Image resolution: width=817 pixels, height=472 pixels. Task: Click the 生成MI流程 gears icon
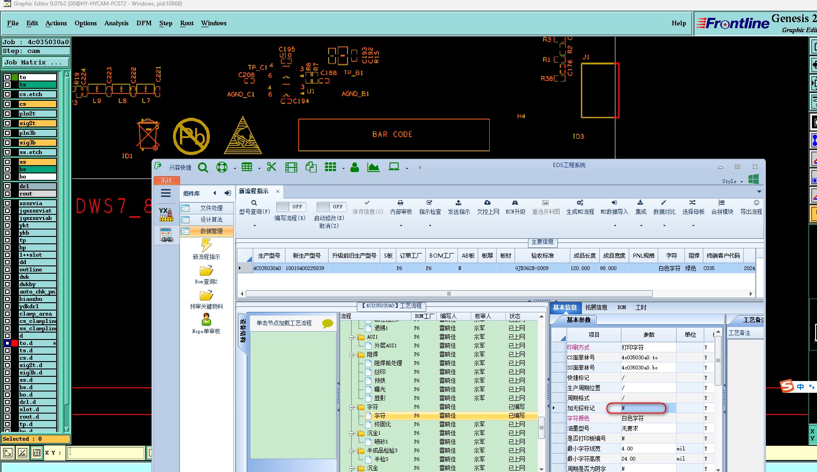pos(580,203)
